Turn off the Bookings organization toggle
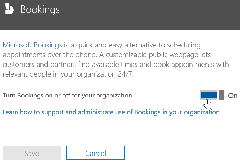The width and height of the screenshot is (240, 164). pyautogui.click(x=212, y=95)
